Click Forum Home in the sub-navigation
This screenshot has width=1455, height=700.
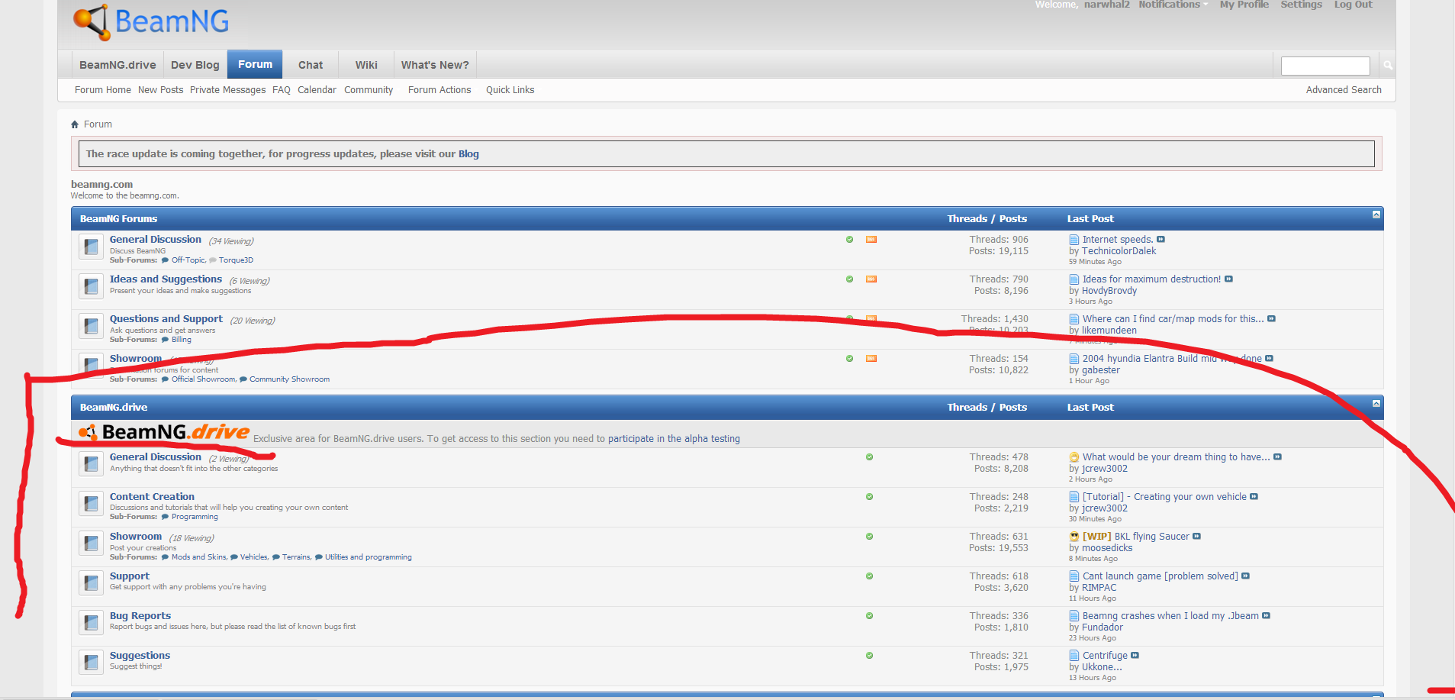coord(103,90)
